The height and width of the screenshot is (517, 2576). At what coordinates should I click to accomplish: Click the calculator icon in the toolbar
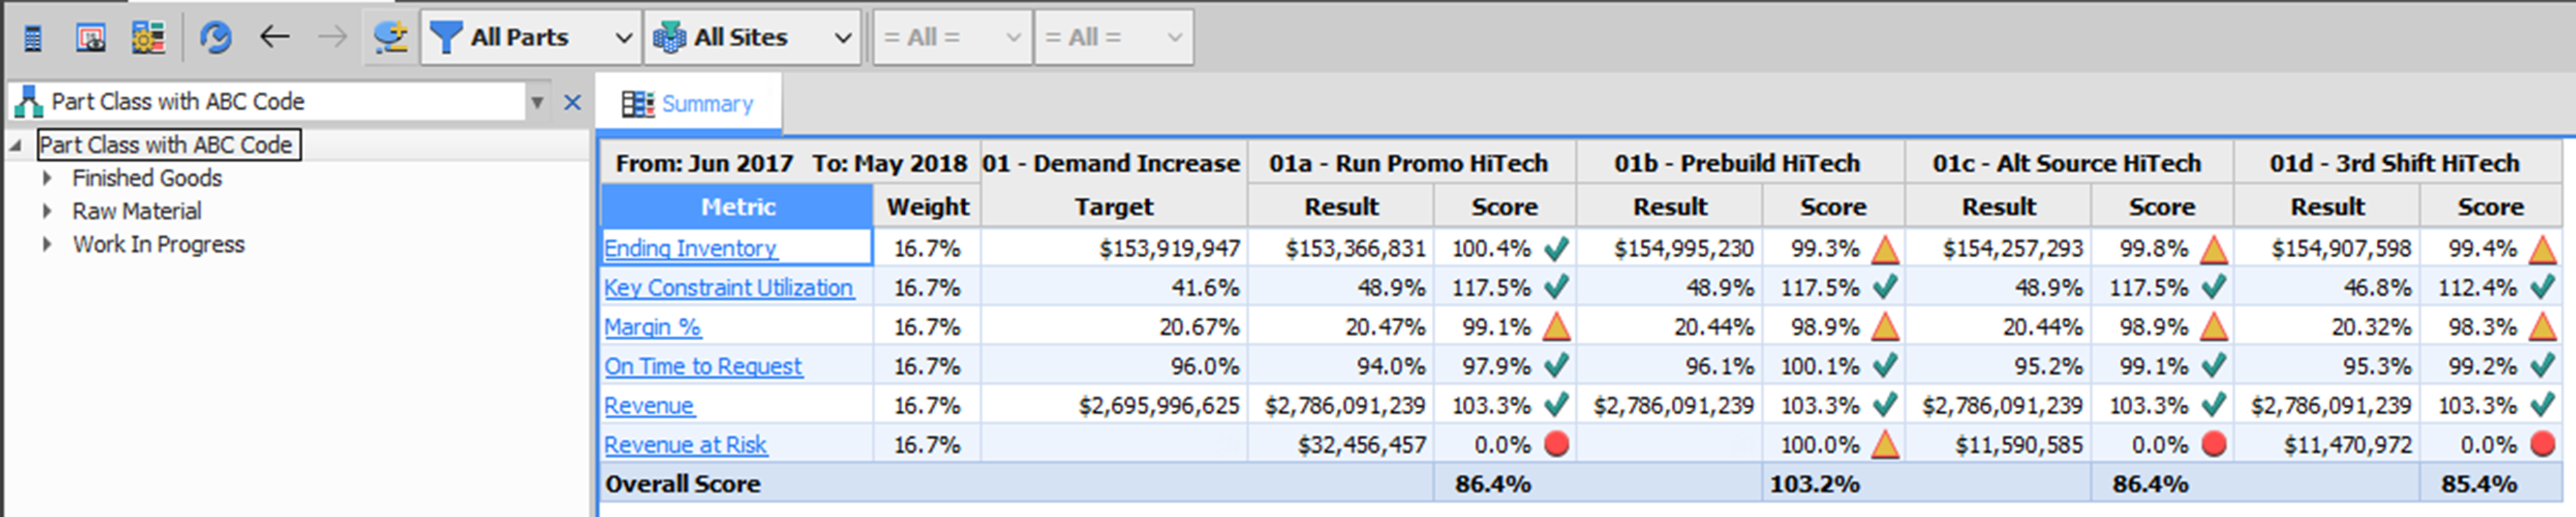click(x=33, y=38)
